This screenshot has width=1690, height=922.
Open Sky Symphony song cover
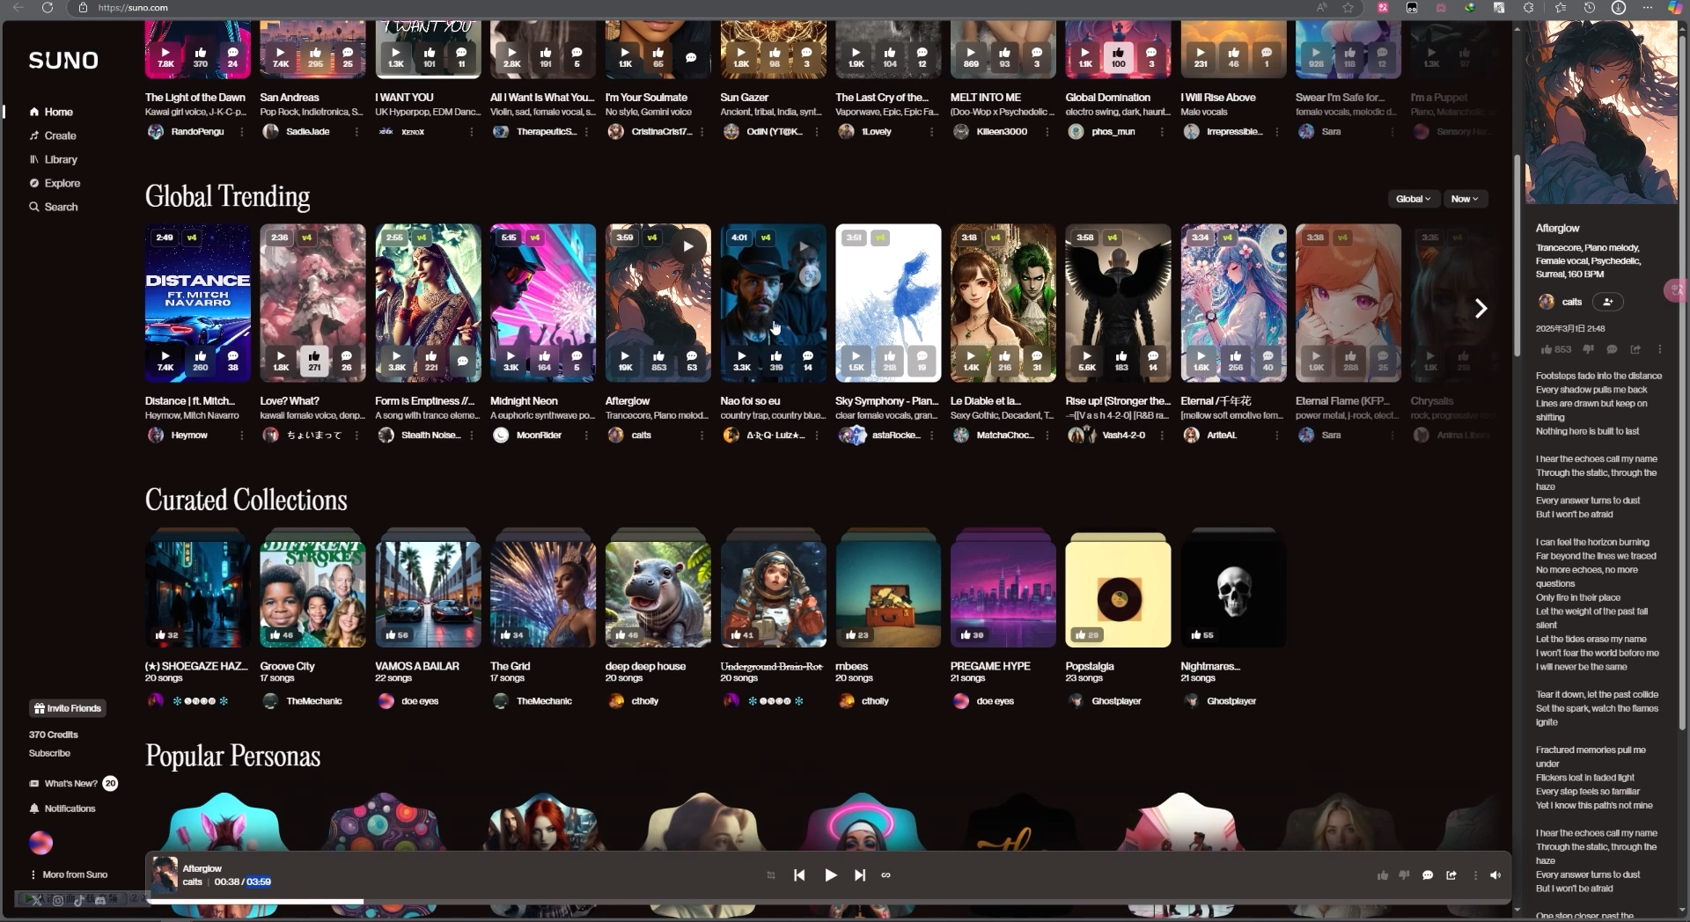click(x=888, y=303)
